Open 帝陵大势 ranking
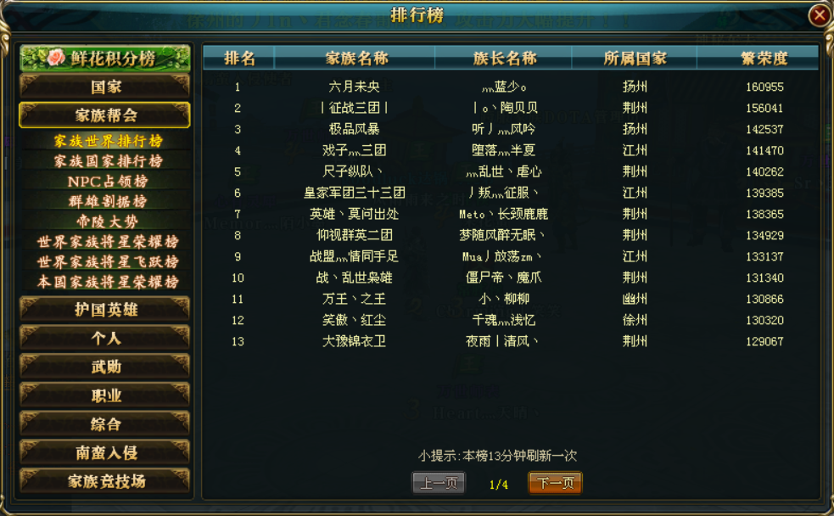 pos(108,222)
